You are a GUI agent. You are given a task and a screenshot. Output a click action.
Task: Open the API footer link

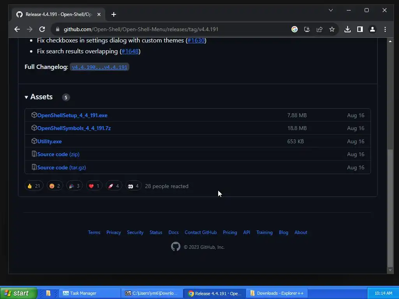pos(247,232)
